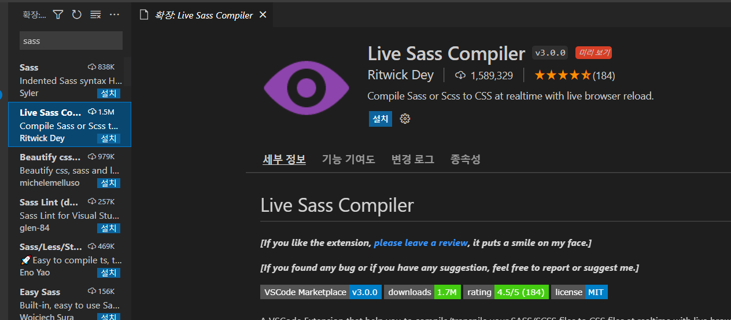The width and height of the screenshot is (731, 320).
Task: Refresh the extensions list
Action: click(76, 14)
